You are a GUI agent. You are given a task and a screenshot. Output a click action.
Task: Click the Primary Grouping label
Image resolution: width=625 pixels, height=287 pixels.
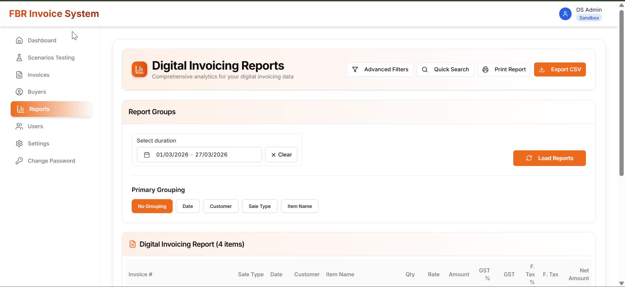158,190
